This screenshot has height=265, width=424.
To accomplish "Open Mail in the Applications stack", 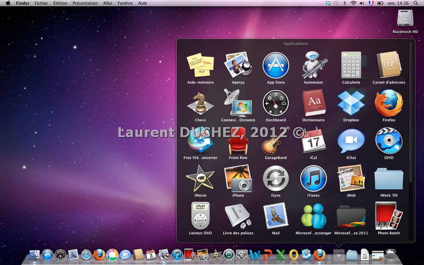I will point(276,216).
